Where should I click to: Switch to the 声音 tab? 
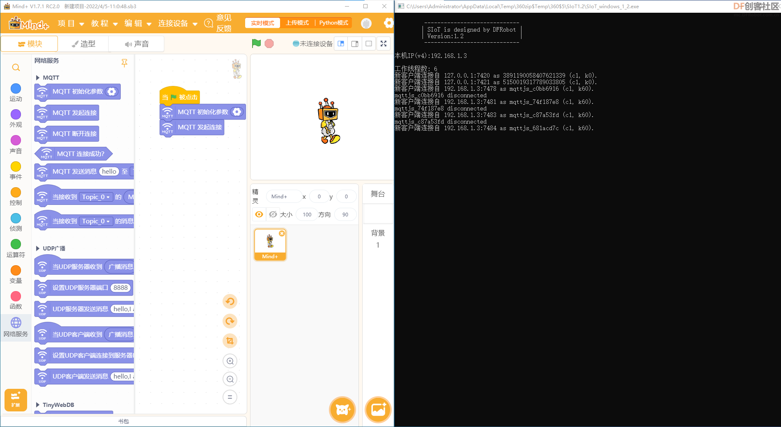(136, 44)
